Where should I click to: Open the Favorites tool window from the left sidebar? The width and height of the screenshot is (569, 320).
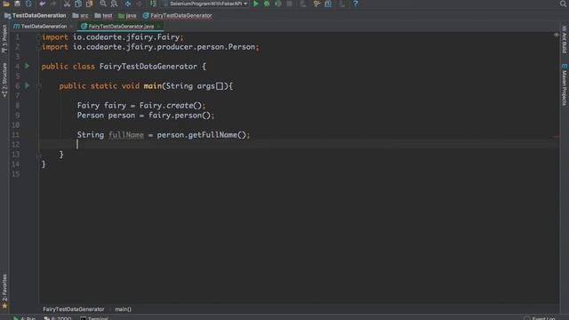pyautogui.click(x=4, y=292)
